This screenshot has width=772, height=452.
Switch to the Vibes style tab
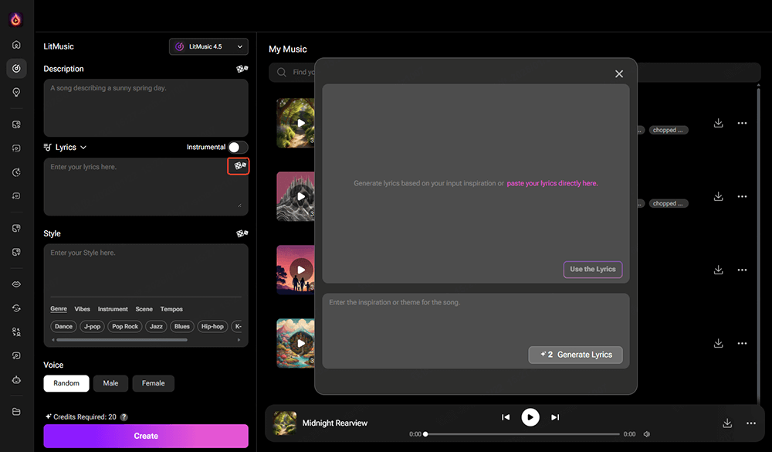click(x=82, y=309)
